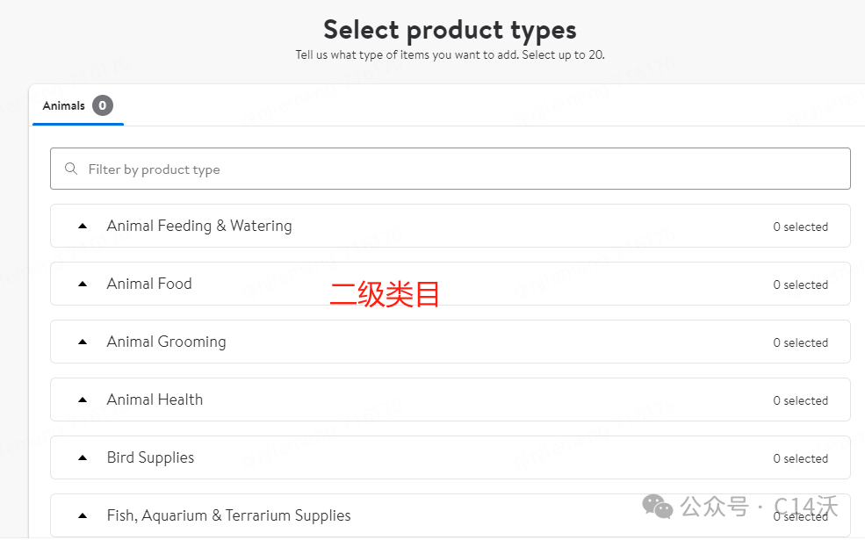
Task: Toggle the Animal Health expander arrow
Action: (83, 400)
